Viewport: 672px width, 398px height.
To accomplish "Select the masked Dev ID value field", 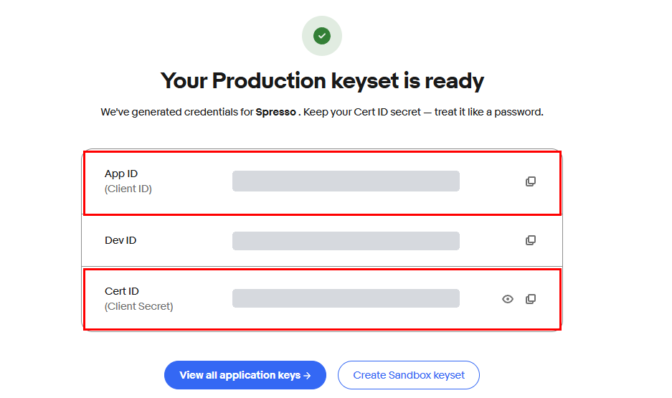I will point(346,241).
